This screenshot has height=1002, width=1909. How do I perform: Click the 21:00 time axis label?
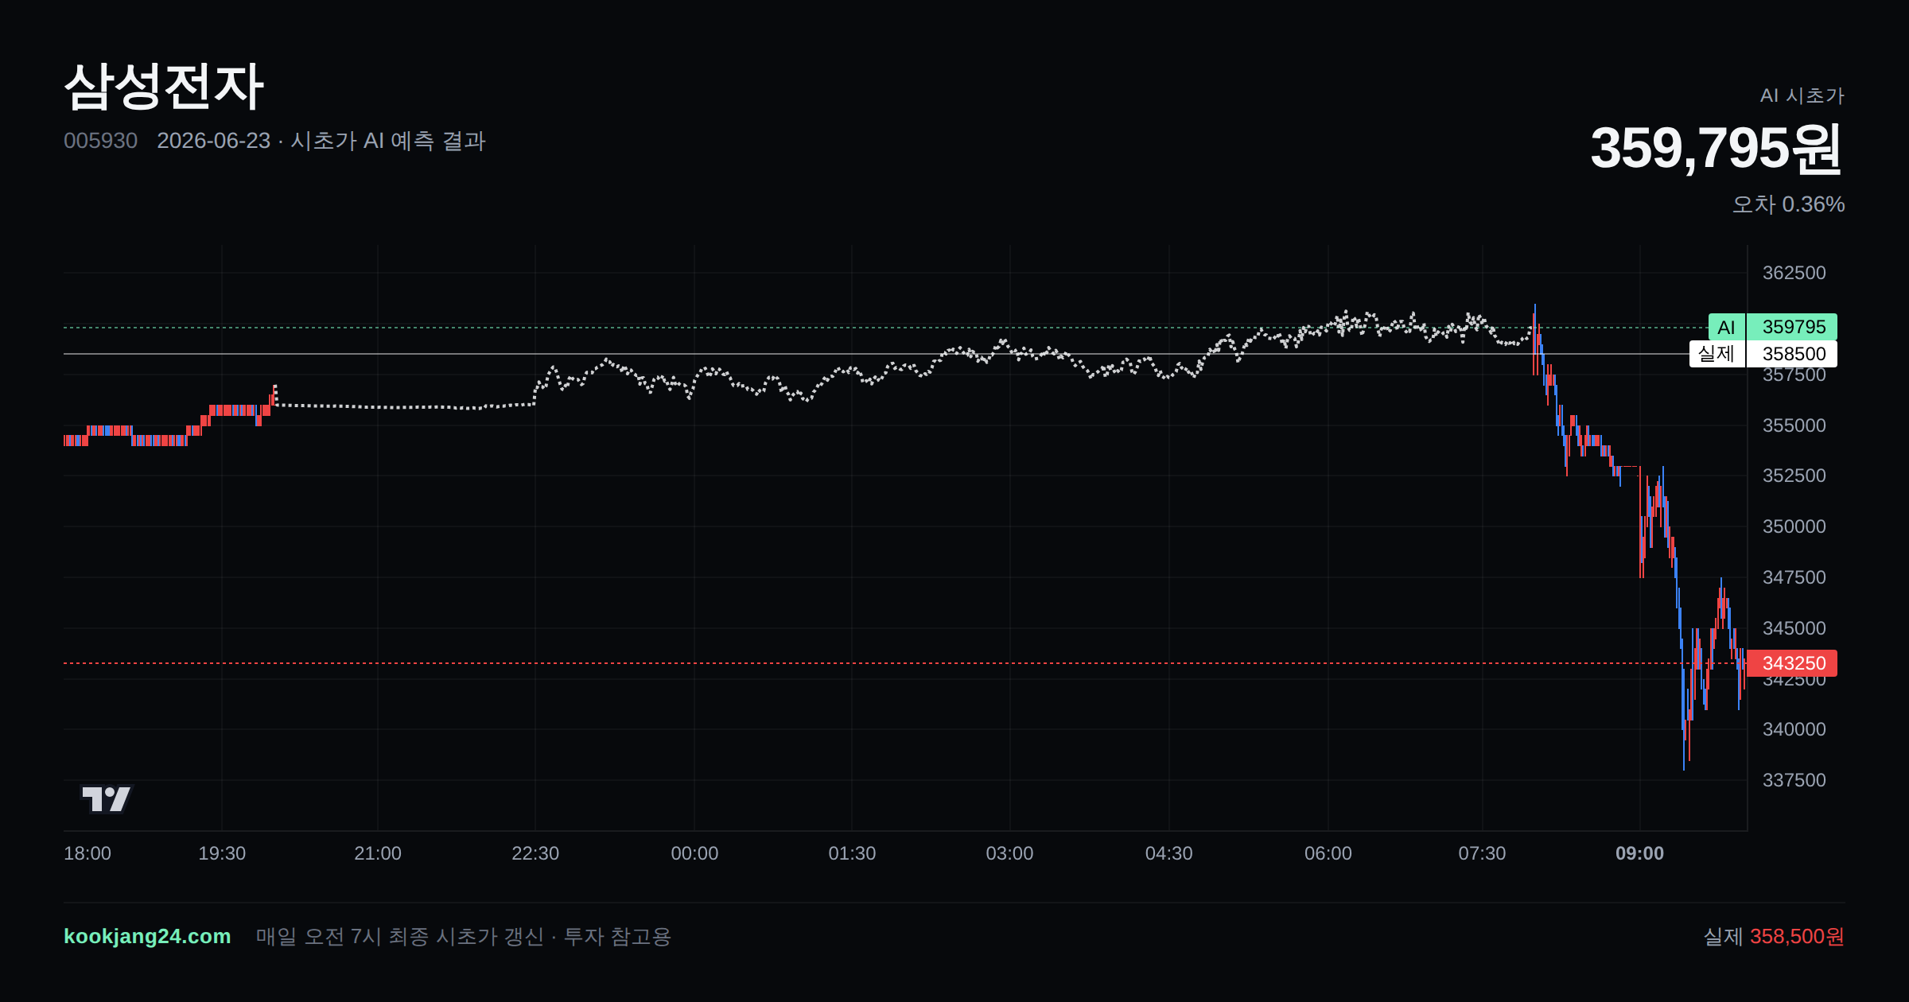click(378, 853)
